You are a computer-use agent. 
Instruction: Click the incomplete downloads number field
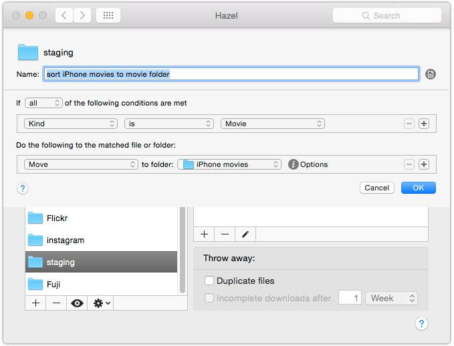coord(350,298)
